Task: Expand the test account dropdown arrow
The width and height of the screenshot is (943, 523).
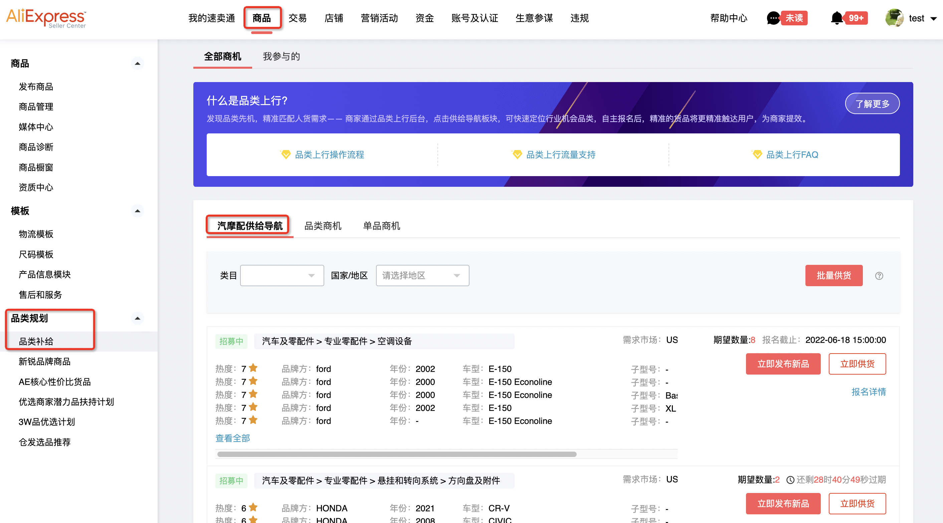Action: (x=933, y=19)
